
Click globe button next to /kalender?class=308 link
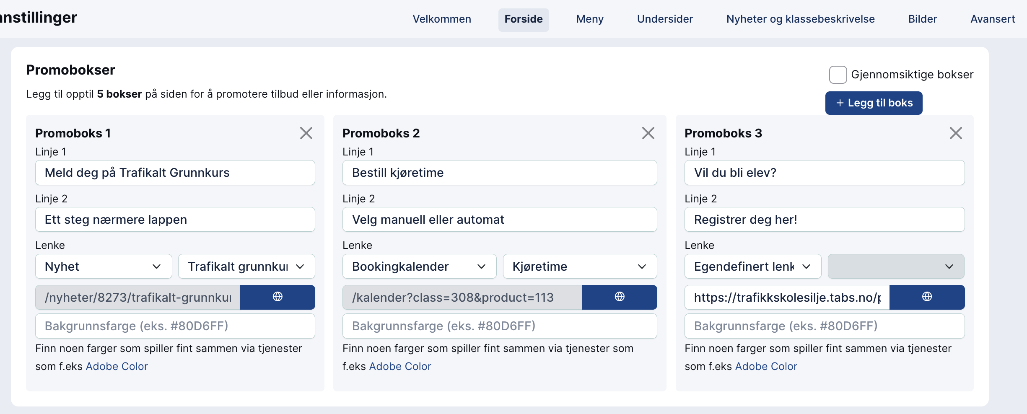(620, 297)
